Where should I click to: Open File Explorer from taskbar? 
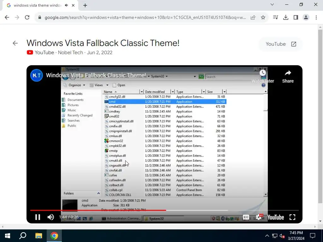pyautogui.click(x=38, y=236)
